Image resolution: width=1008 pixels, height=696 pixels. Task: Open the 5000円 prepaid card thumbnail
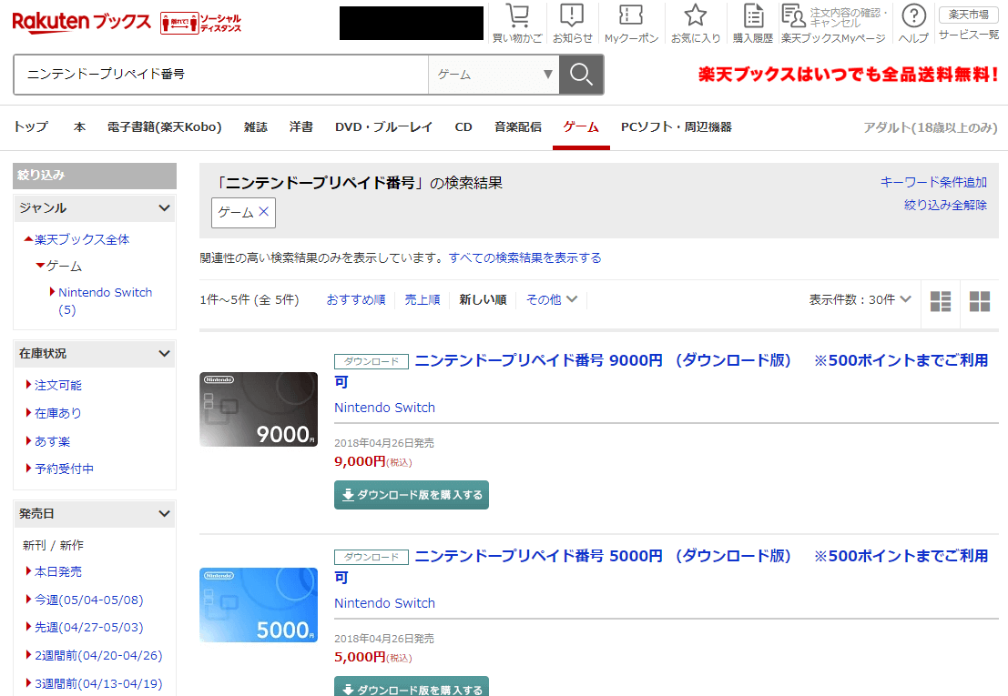259,605
